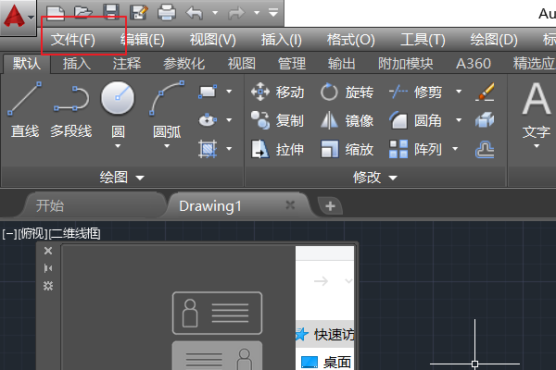Expand the 阵列 array dropdown arrow
556x370 pixels.
coord(455,149)
